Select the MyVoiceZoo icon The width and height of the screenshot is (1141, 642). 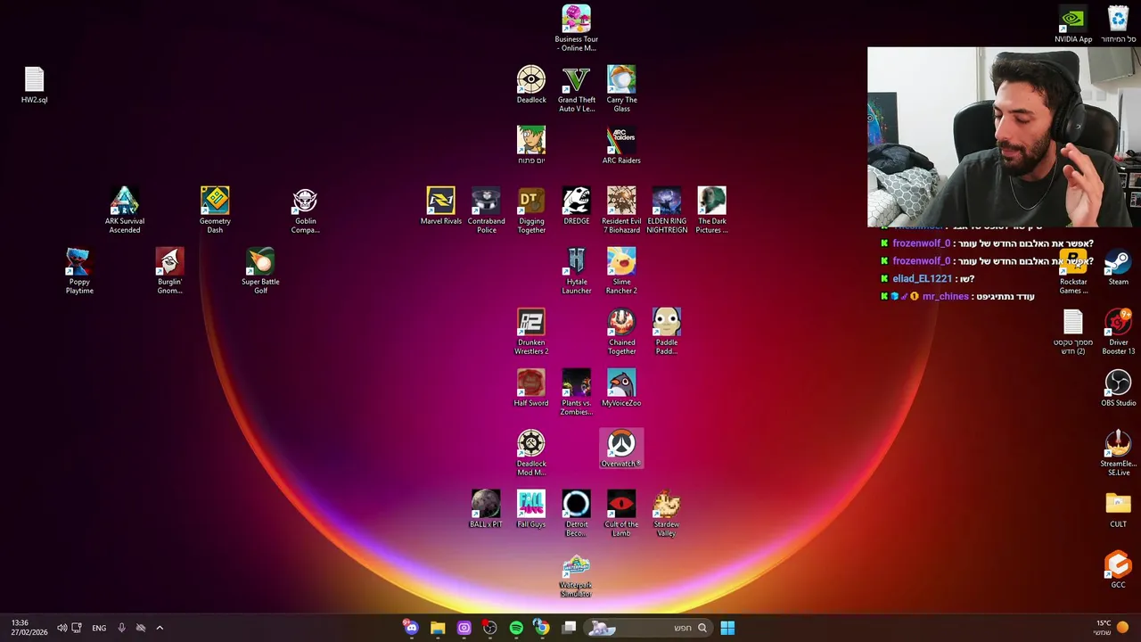[x=621, y=387]
